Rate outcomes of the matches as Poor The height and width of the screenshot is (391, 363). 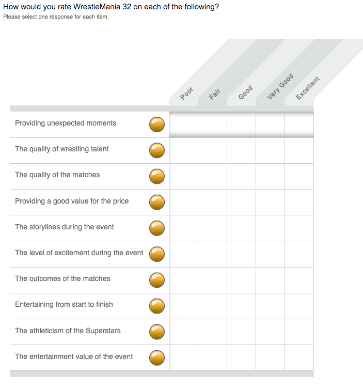[x=183, y=280]
